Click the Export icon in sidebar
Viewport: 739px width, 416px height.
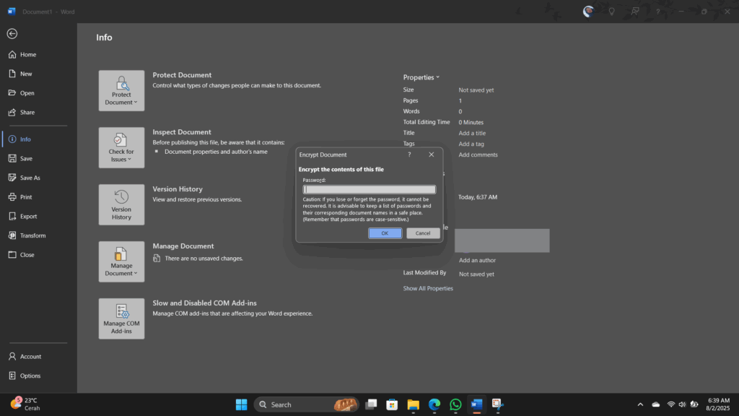[12, 217]
